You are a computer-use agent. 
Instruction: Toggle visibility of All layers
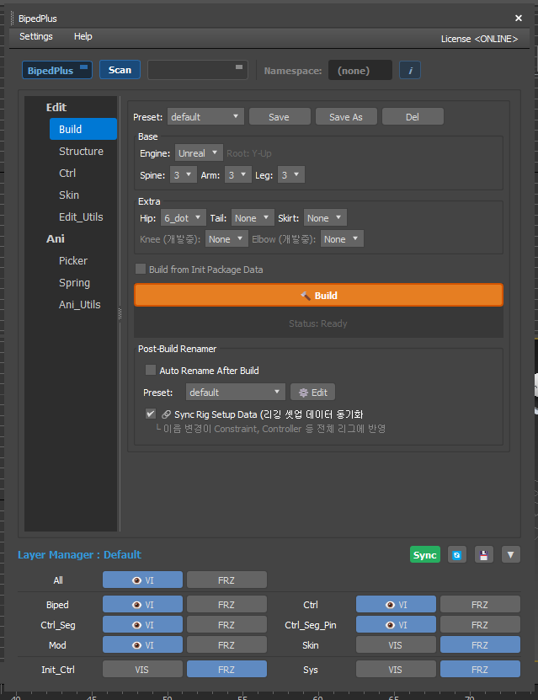142,580
